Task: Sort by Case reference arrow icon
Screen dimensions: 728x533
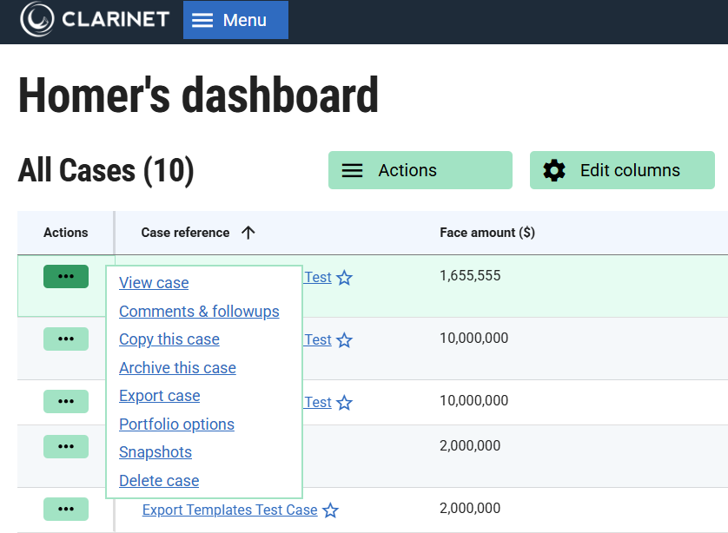Action: (x=248, y=233)
